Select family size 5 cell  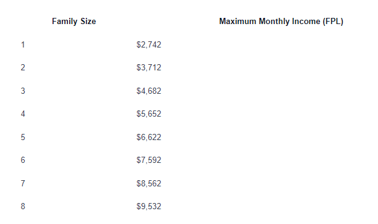click(23, 137)
